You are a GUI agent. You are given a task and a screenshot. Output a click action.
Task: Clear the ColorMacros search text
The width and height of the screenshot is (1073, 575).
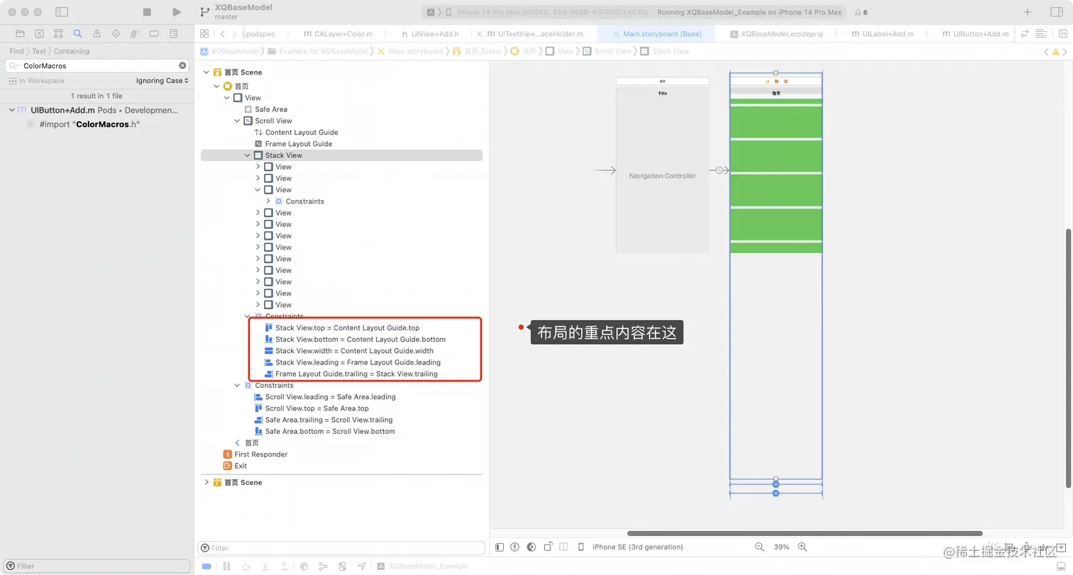tap(182, 65)
